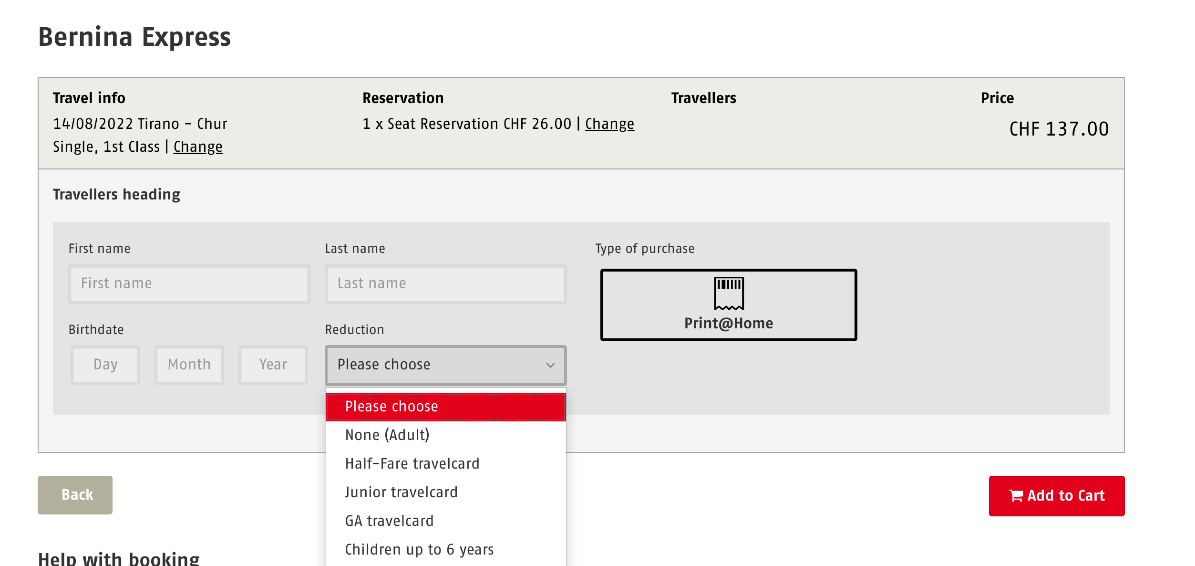Click the birthdate Month field
This screenshot has width=1195, height=566.
(x=189, y=365)
